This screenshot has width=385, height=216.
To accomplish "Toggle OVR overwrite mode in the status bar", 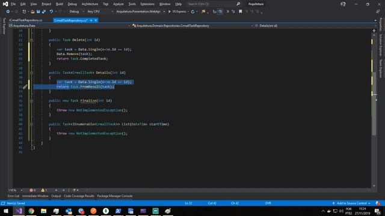I will coord(268,203).
